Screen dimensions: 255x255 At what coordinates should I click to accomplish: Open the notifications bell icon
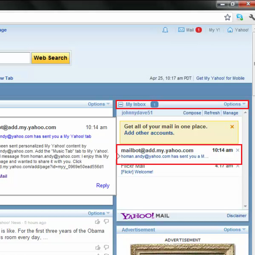[x=165, y=30]
